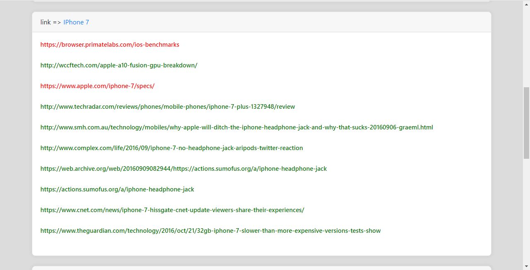Screen dimensions: 530x270
Task: Open the techradar iphone-7-plus review link
Action: click(168, 107)
